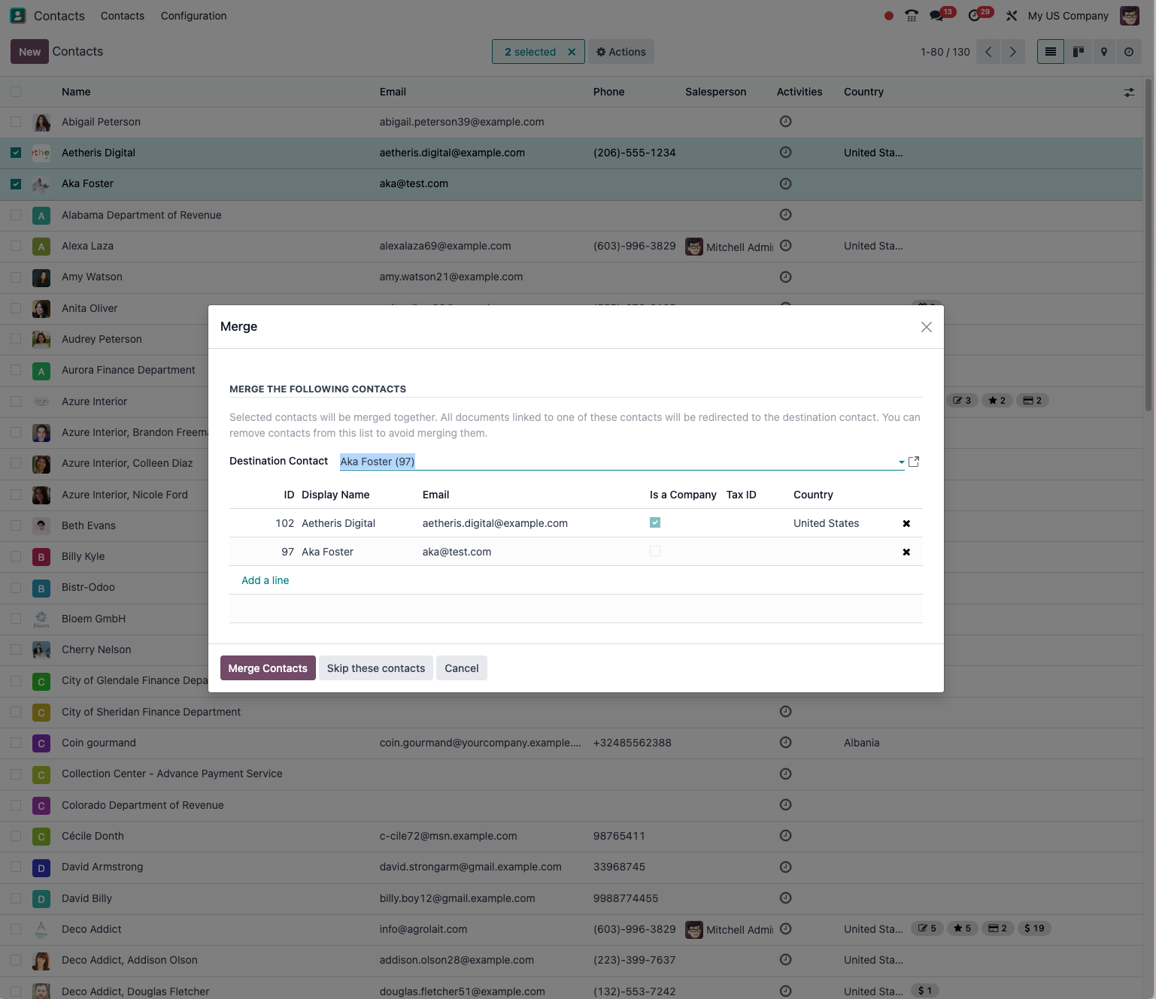Switch to the map view

[x=1104, y=52]
